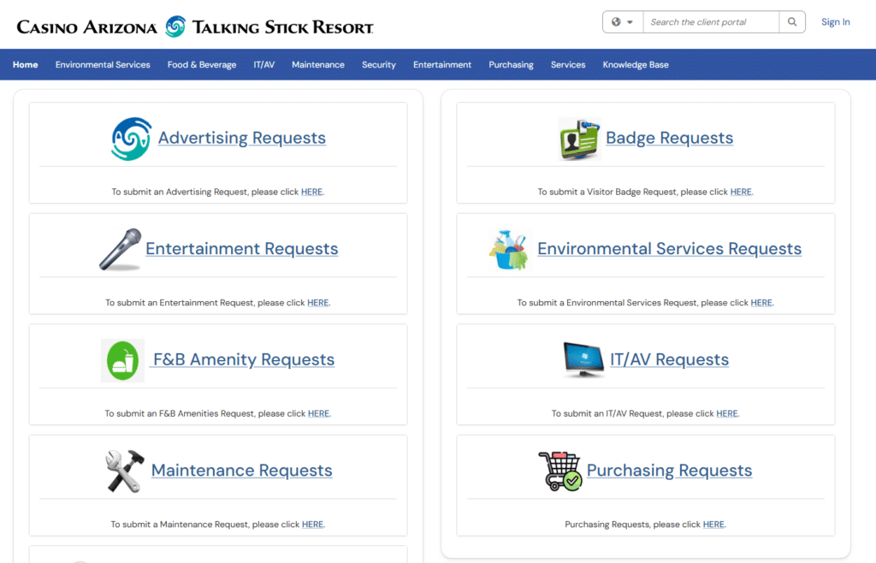Click the Sign In link
This screenshot has width=876, height=563.
[x=835, y=21]
